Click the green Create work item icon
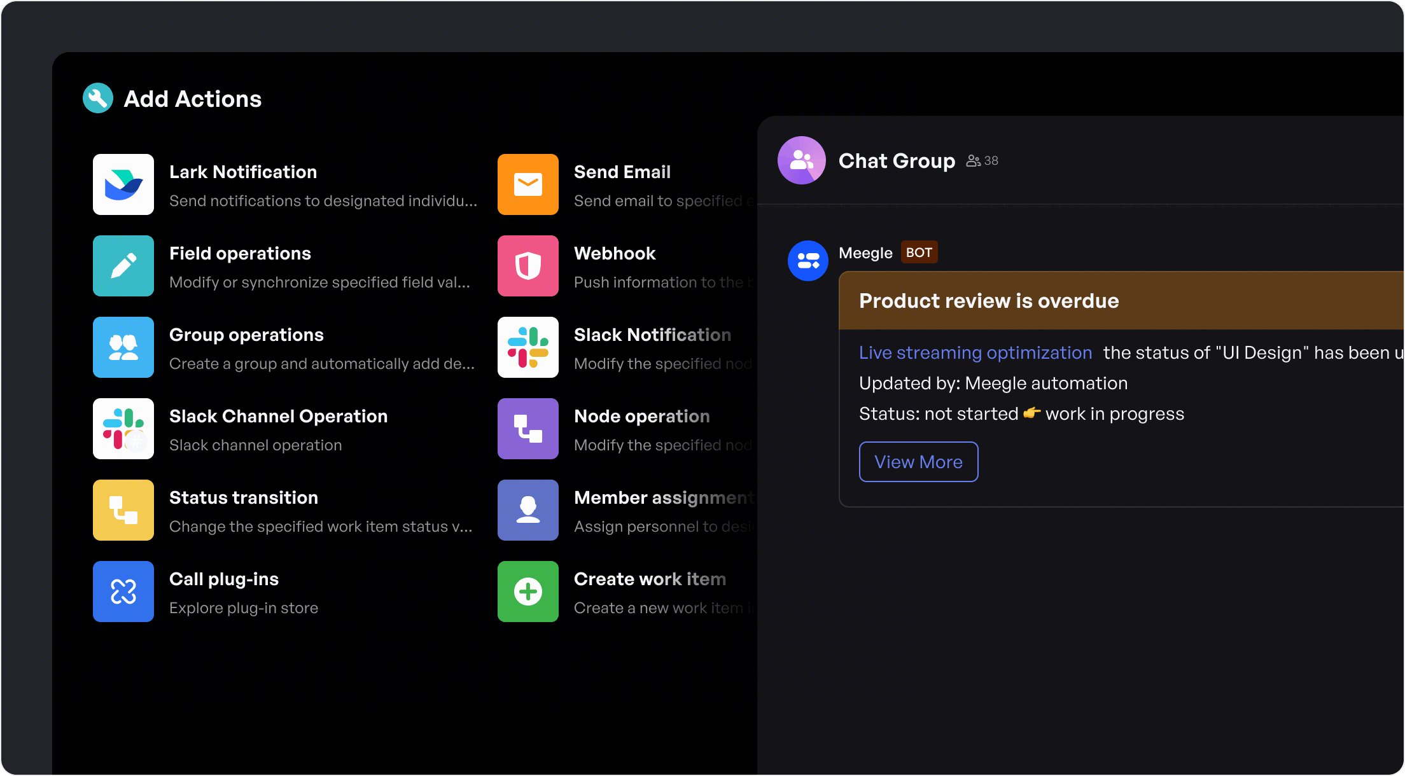Screen dimensions: 1405x776 (x=528, y=592)
